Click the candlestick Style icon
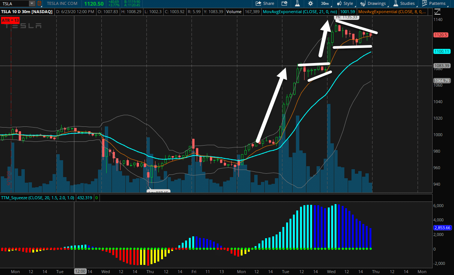 tap(339, 3)
